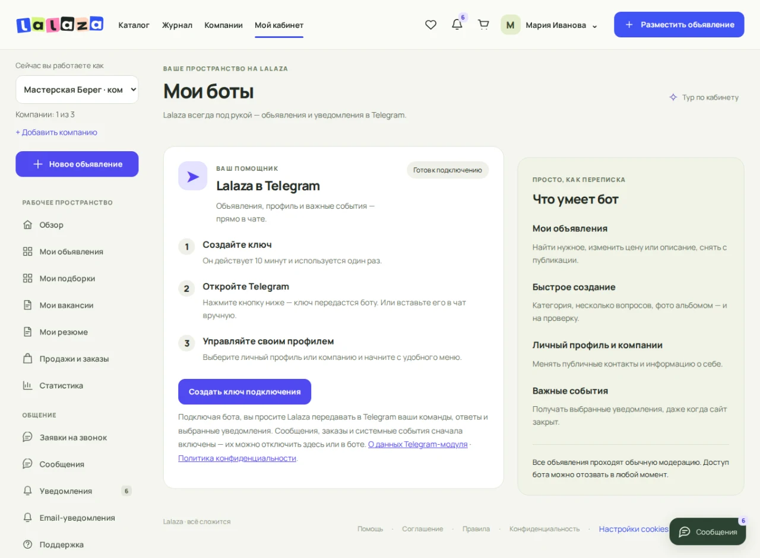Click the home icon next to Обзор
The width and height of the screenshot is (760, 558).
coord(27,225)
